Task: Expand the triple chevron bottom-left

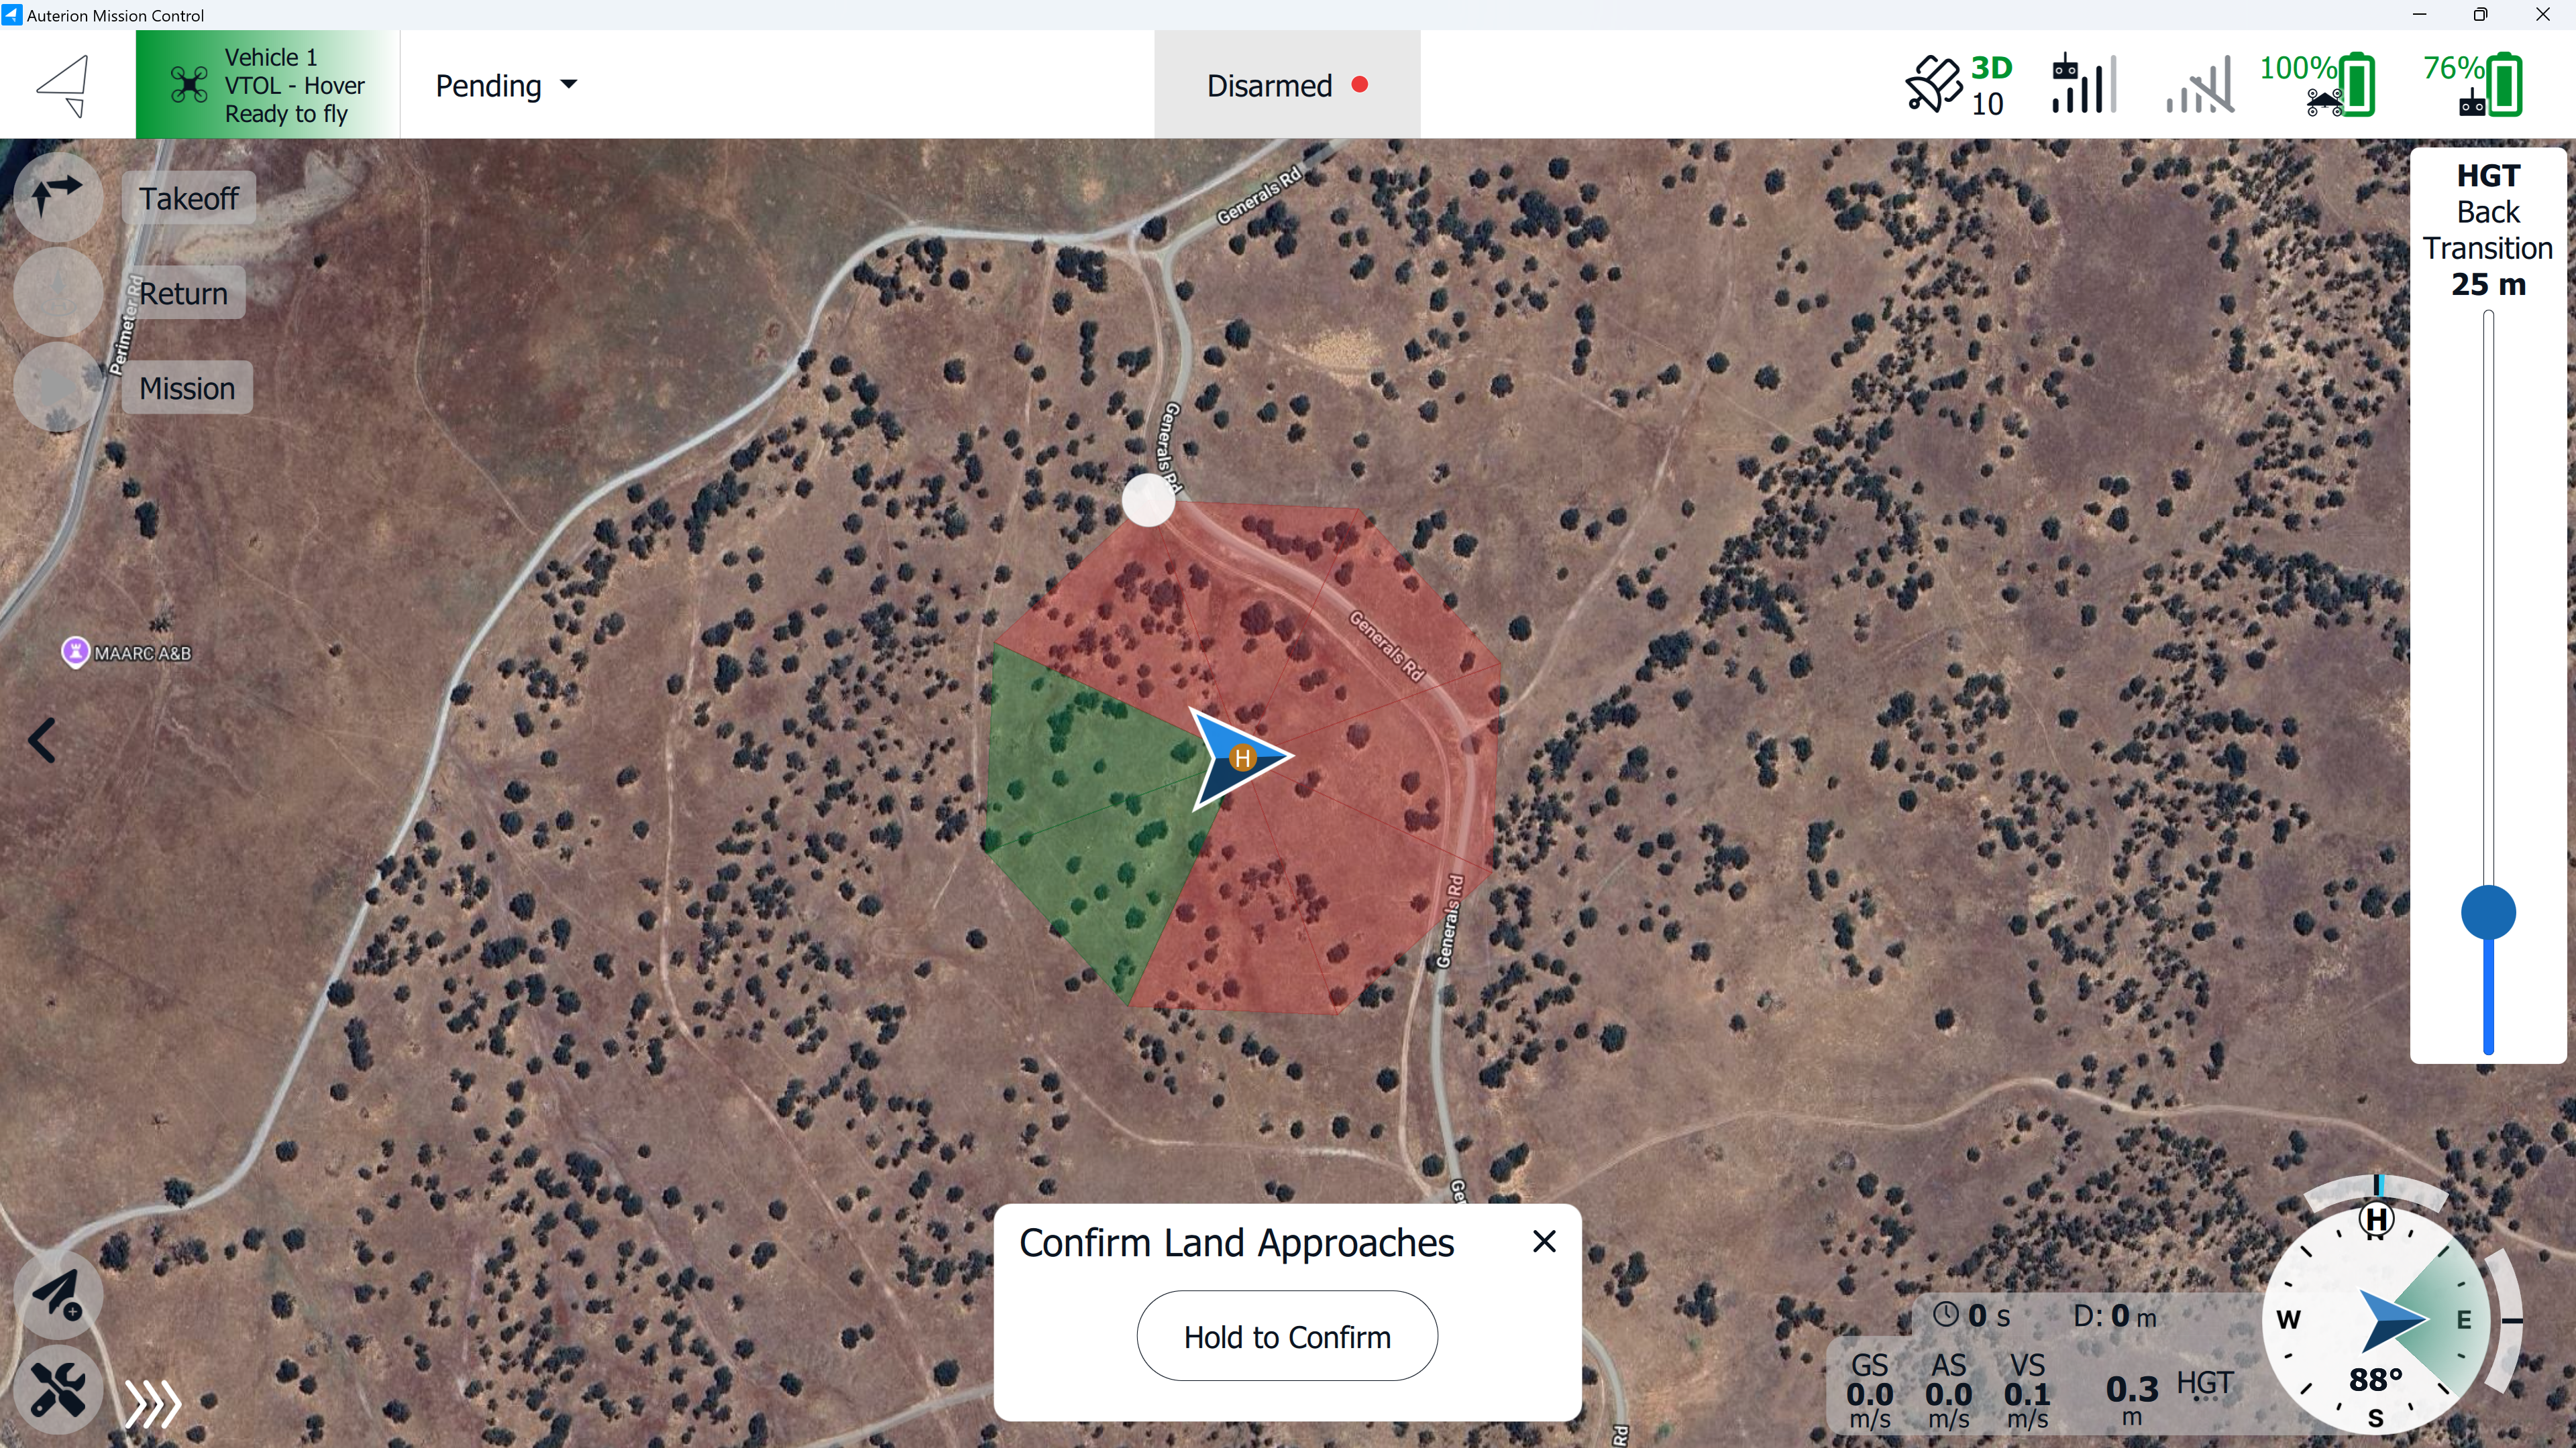Action: (x=153, y=1404)
